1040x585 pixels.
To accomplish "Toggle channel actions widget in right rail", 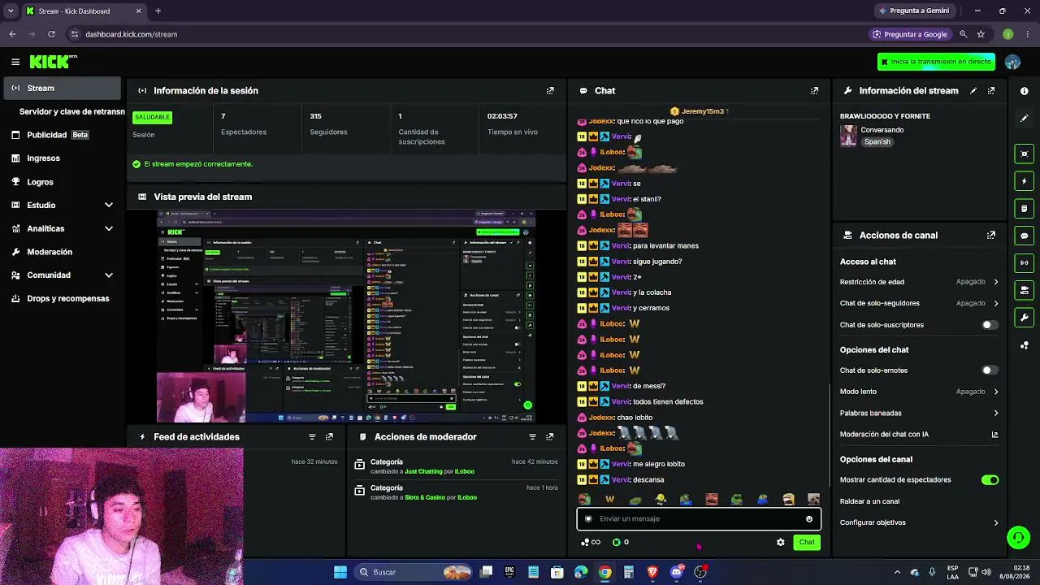I will click(1024, 290).
